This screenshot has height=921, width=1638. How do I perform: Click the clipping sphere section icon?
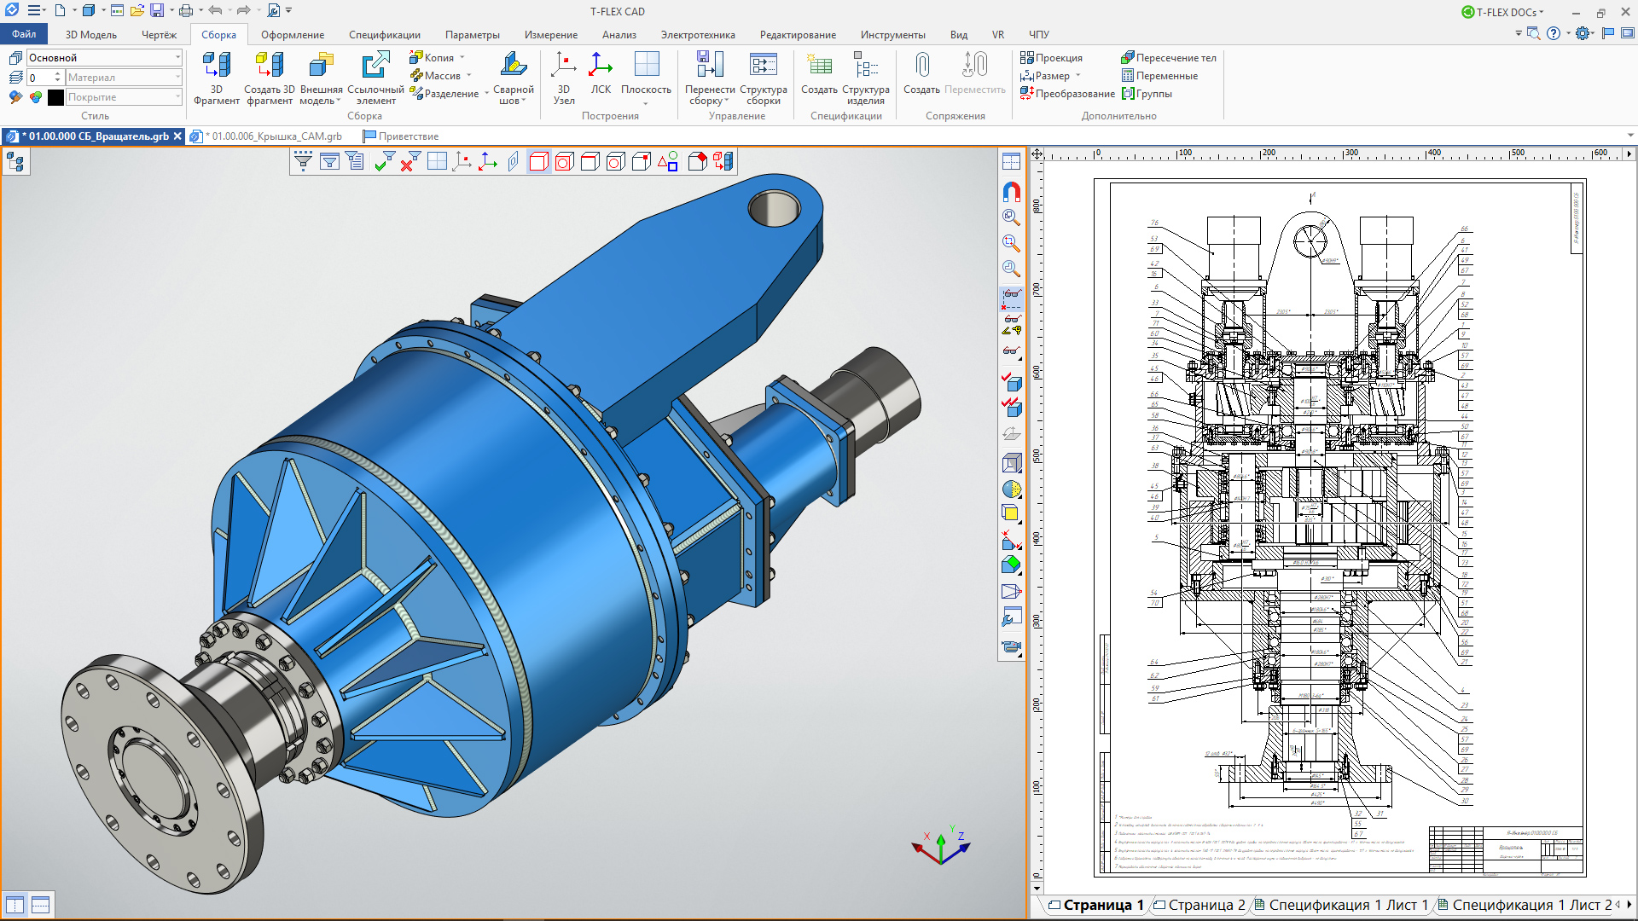coord(1011,489)
